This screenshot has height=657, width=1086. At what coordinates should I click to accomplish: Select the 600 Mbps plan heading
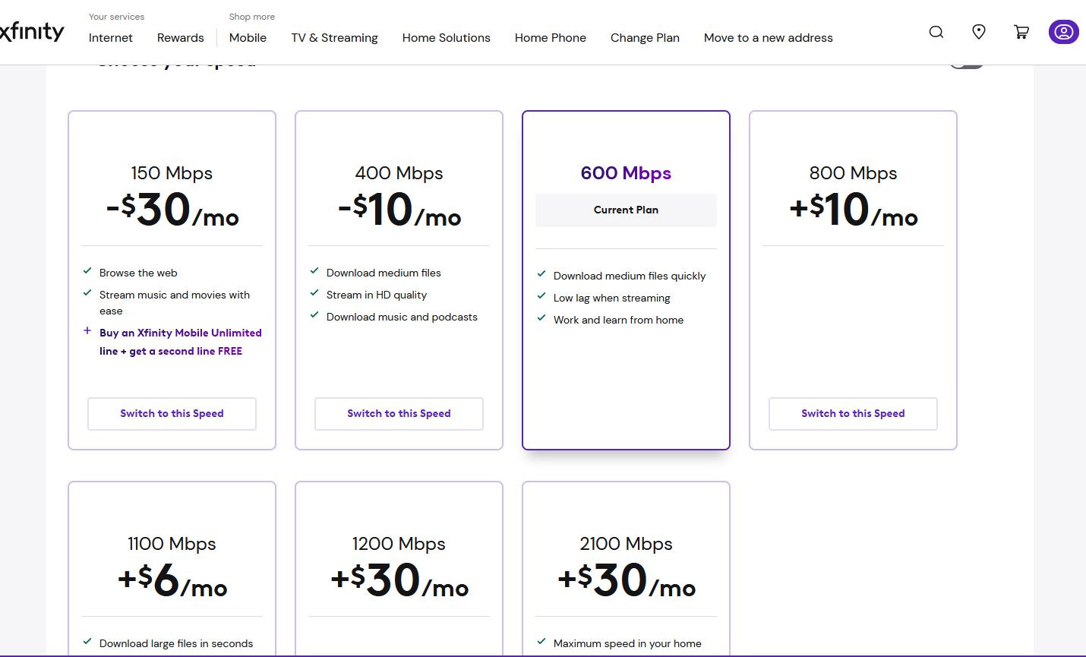click(626, 173)
